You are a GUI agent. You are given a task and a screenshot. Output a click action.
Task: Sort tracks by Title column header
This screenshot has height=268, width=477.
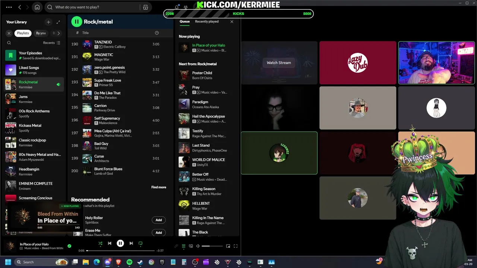point(85,33)
